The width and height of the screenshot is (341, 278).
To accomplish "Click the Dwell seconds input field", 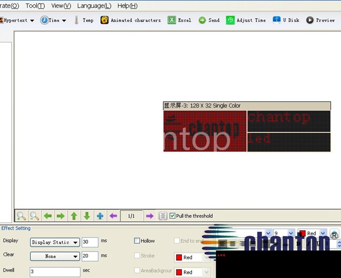I will pyautogui.click(x=55, y=272).
